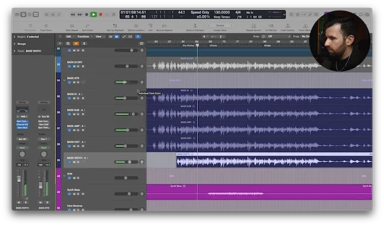
Task: Click the Bus 39 send slot in the left channel strip
Action: pos(22,139)
